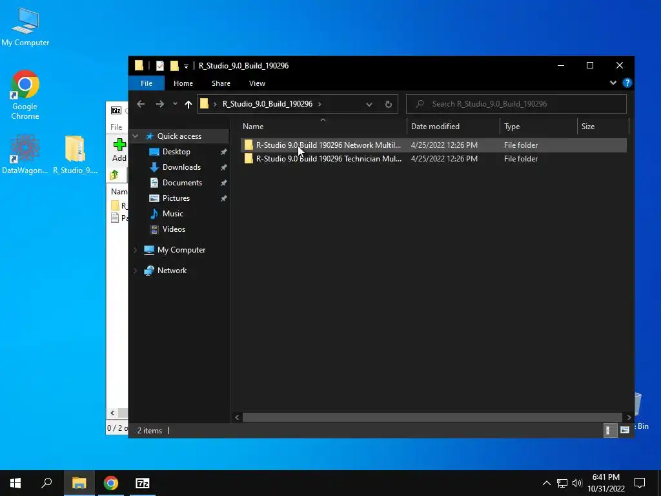Open the My Computer desktop icon
Viewport: 661px width, 496px height.
[x=25, y=27]
